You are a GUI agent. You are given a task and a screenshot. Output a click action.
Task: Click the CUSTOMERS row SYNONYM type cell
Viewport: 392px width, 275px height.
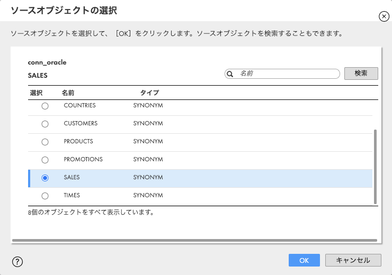click(148, 124)
